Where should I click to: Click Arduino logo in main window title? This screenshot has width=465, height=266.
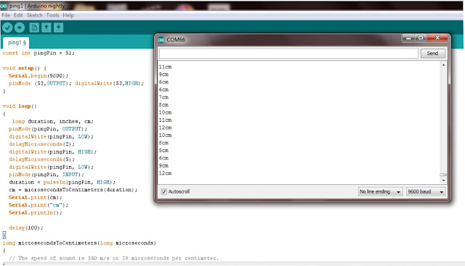tap(4, 6)
